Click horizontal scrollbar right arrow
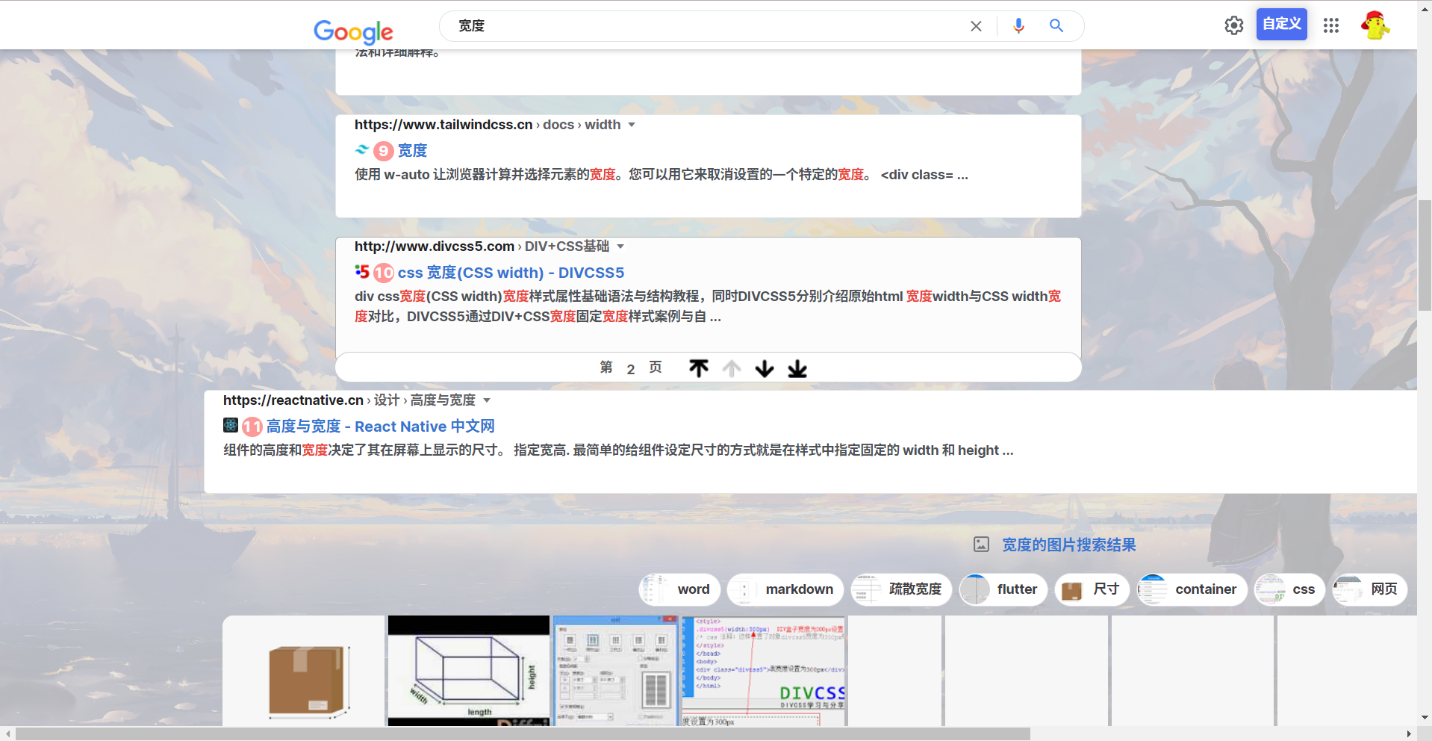The height and width of the screenshot is (741, 1432). (x=1409, y=734)
